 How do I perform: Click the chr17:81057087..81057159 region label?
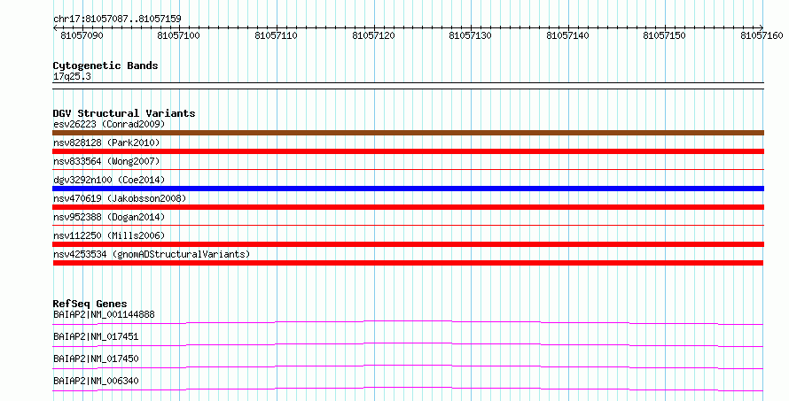(117, 19)
